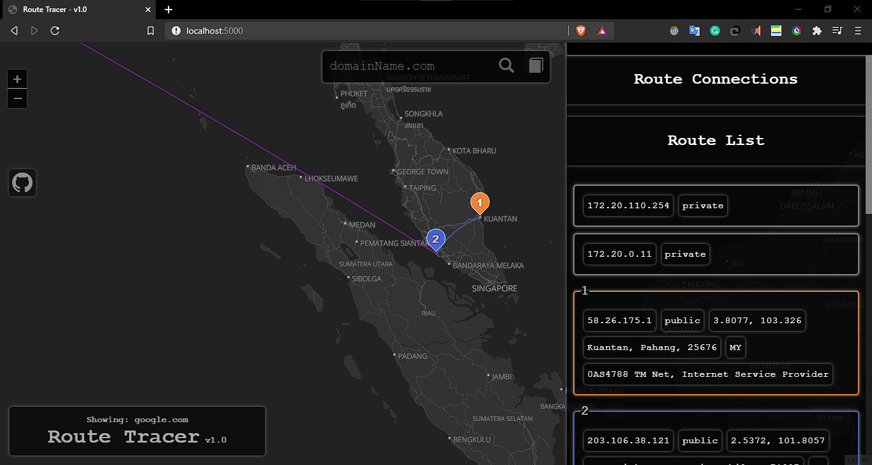Click the search magnifier icon
Screen dimensions: 872x465
coord(506,65)
